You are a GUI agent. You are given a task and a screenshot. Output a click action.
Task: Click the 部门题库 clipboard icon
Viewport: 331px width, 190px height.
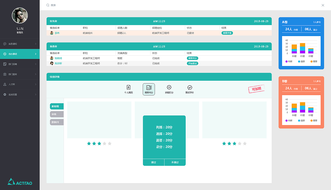click(x=5, y=74)
